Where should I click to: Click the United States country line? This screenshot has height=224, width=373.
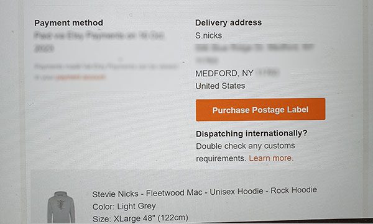click(220, 86)
